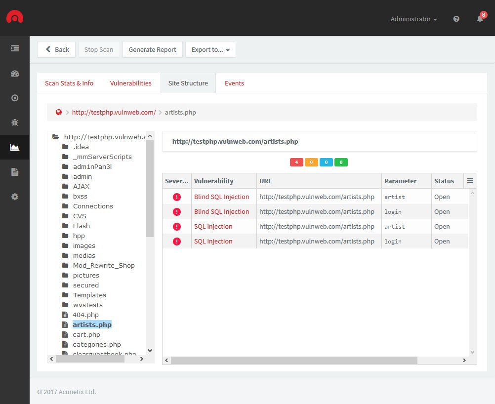Select the Site Structure tab
495x404 pixels.
188,83
